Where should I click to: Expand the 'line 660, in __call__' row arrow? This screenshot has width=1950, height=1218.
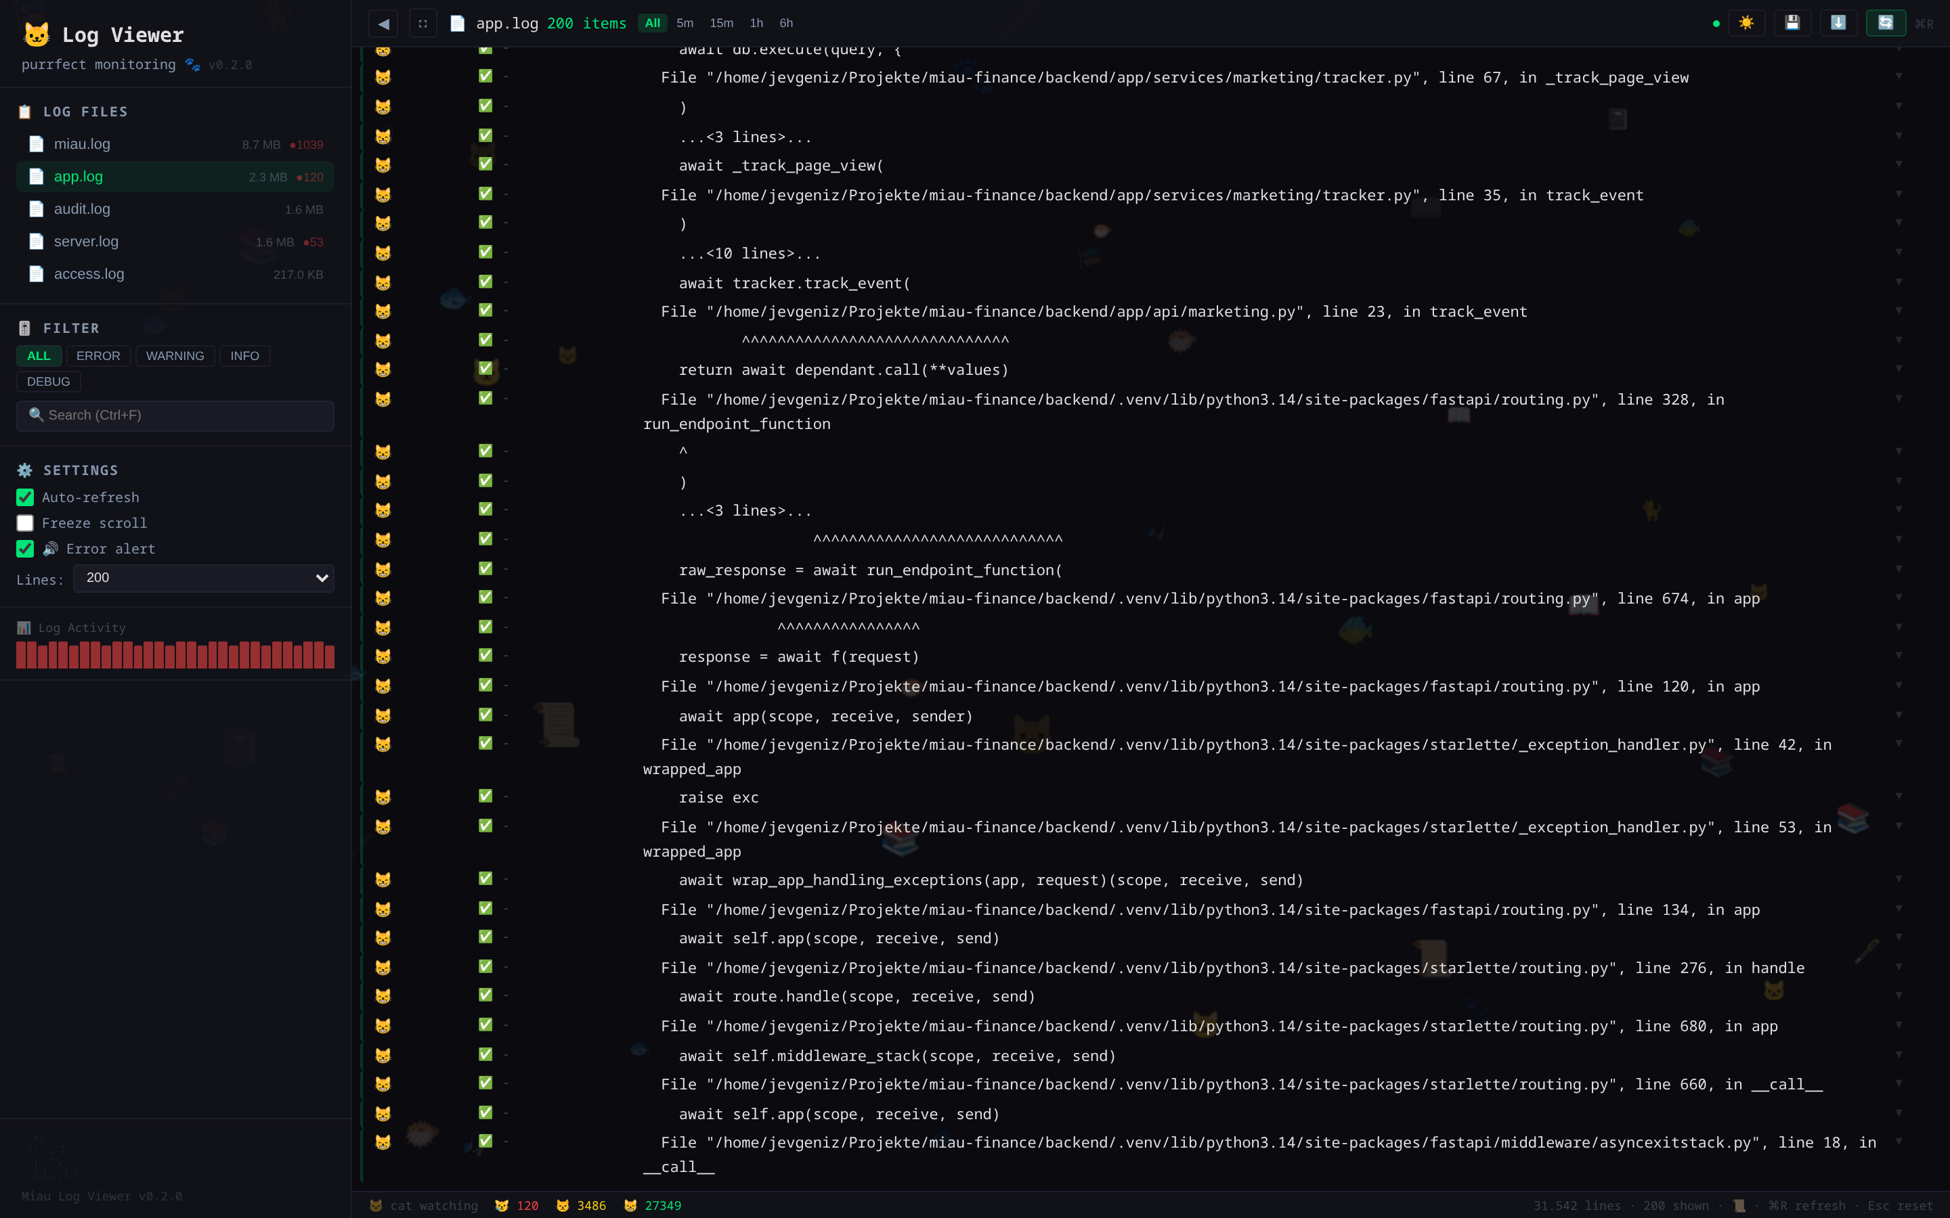tap(1899, 1083)
